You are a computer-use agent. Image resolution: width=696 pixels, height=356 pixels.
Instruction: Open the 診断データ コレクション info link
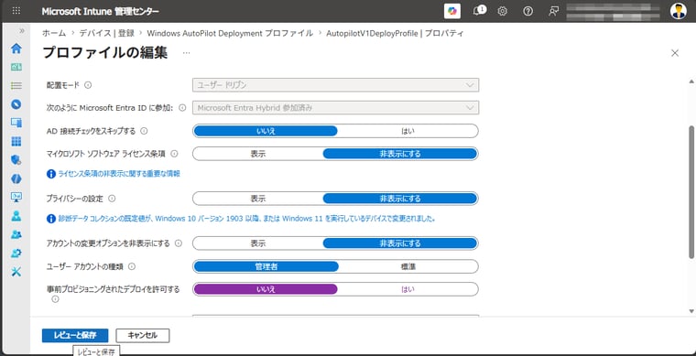(x=246, y=219)
